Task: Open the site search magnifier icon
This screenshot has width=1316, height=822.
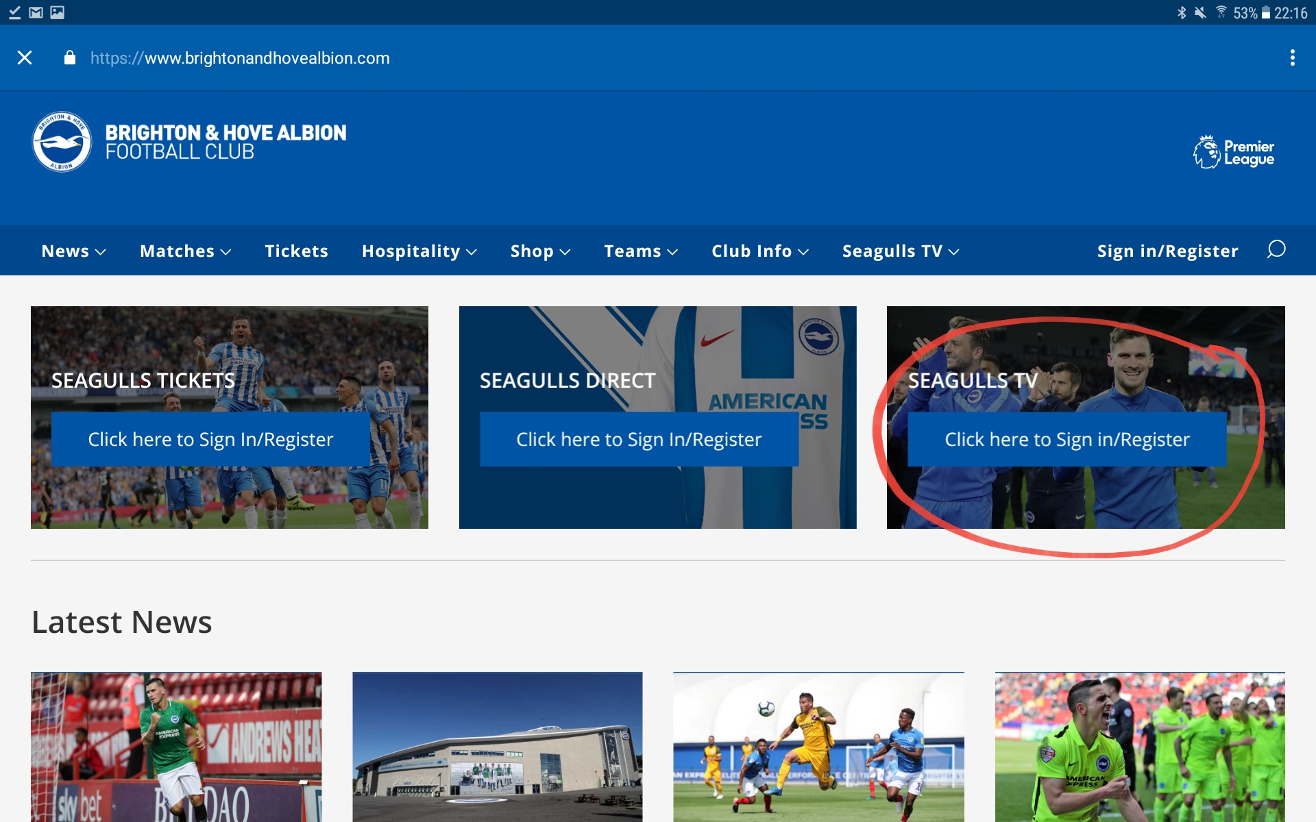Action: click(x=1276, y=249)
